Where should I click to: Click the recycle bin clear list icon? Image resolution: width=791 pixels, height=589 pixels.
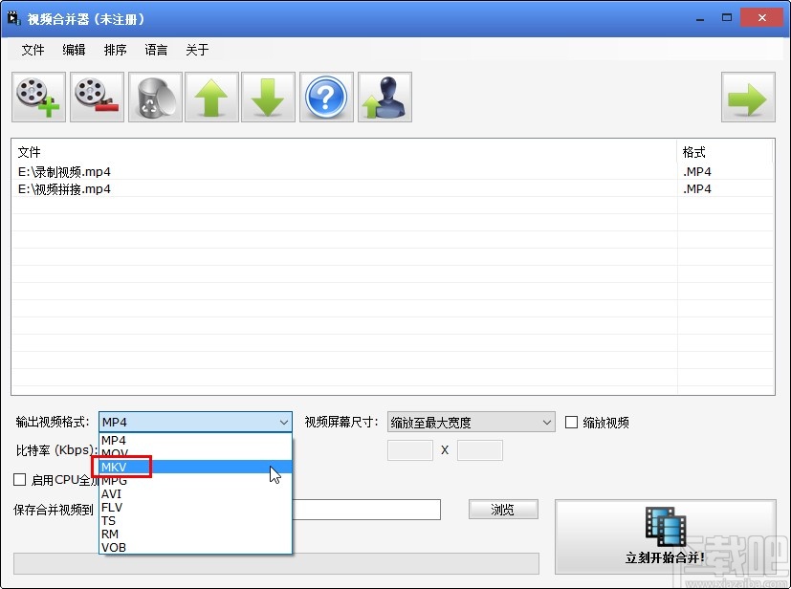tap(155, 97)
